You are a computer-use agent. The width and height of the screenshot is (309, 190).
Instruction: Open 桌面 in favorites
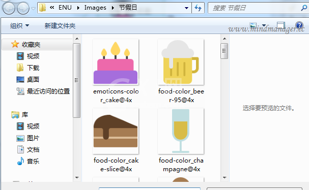pos(33,79)
